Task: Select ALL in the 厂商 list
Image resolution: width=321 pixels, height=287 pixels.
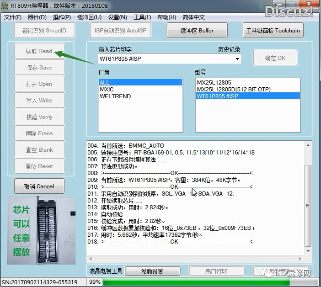Action: coord(140,82)
